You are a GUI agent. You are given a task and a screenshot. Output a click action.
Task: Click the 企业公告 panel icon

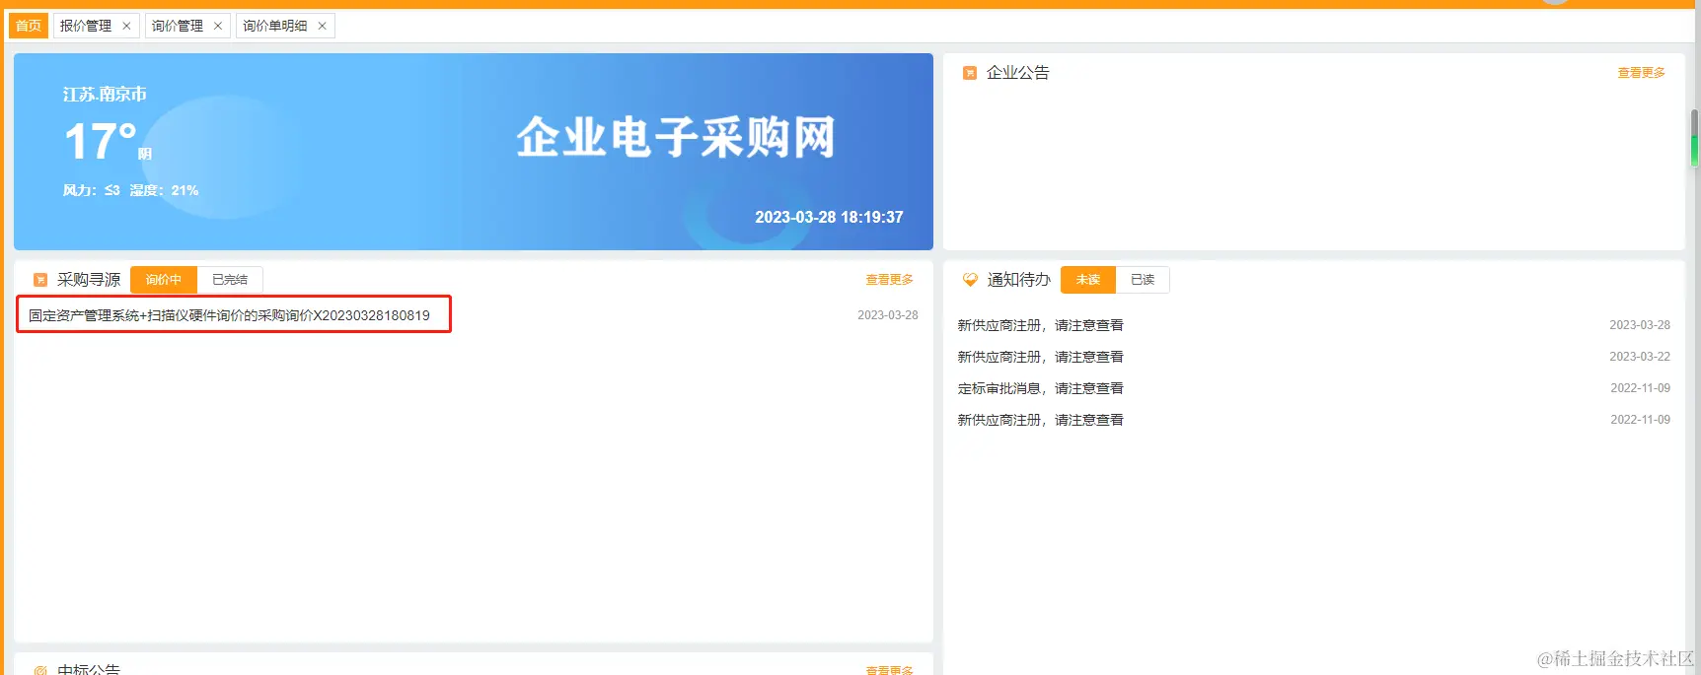coord(970,73)
